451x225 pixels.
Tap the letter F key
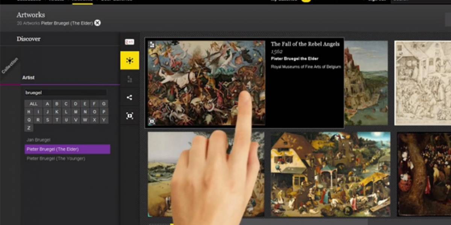coord(94,104)
